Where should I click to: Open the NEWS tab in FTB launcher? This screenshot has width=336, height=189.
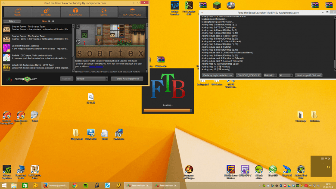coord(17,12)
